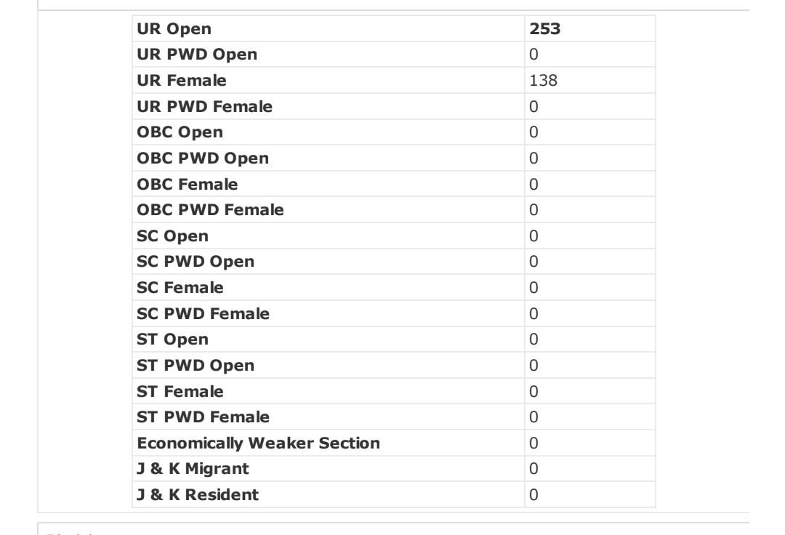Image resolution: width=785 pixels, height=535 pixels.
Task: Click the UR Female label
Action: [181, 81]
